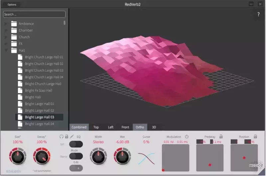Toggle the Modulation power icon
The image size is (266, 176).
(187, 137)
